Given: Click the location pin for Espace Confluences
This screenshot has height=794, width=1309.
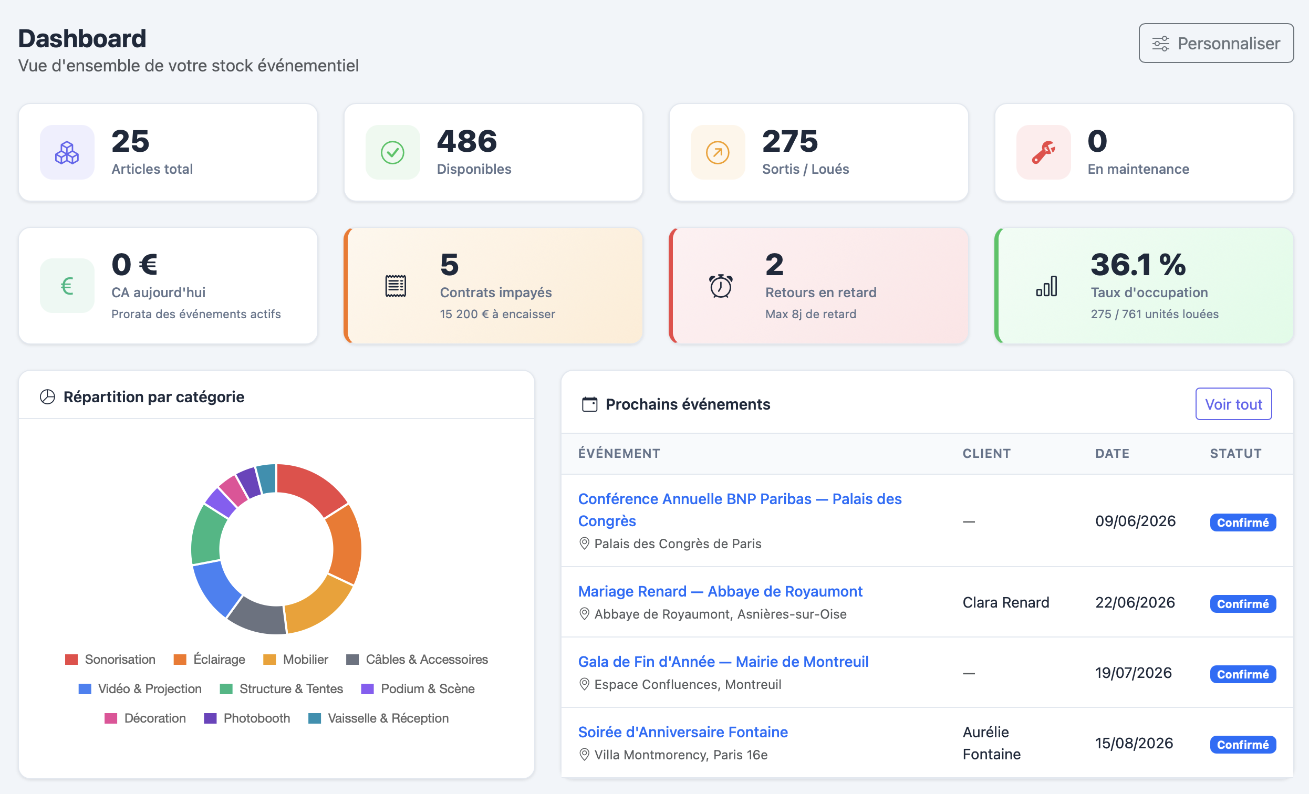Looking at the screenshot, I should [584, 684].
